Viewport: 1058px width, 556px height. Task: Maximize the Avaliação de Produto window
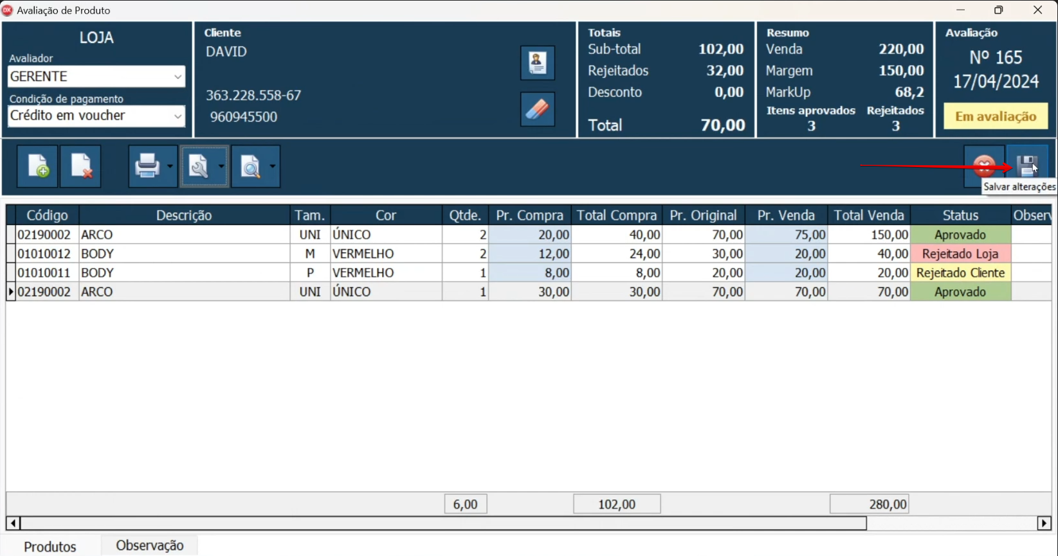[x=999, y=10]
